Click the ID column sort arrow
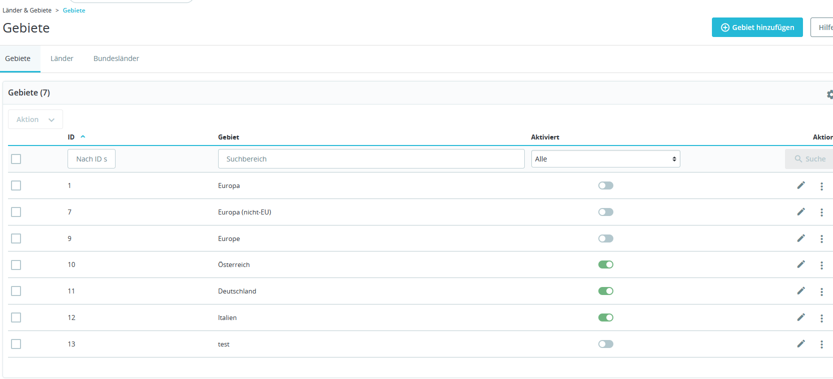This screenshot has height=379, width=833. tap(83, 136)
